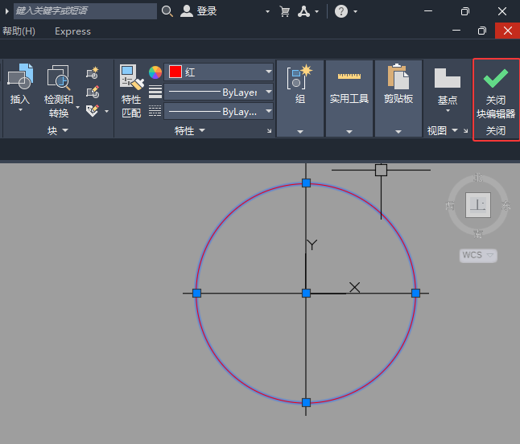Click the Edit attributes icon
Image resolution: width=520 pixels, height=444 pixels.
(x=93, y=111)
